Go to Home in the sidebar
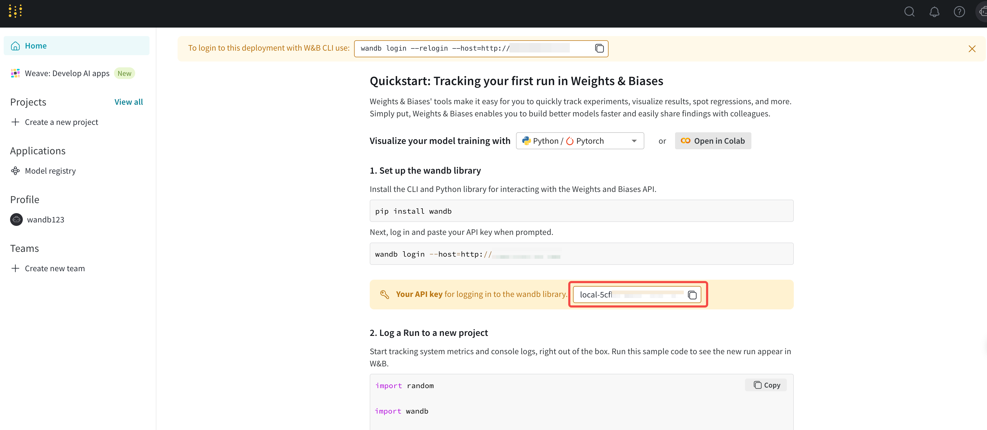Screen dimensions: 987x430 pos(77,46)
